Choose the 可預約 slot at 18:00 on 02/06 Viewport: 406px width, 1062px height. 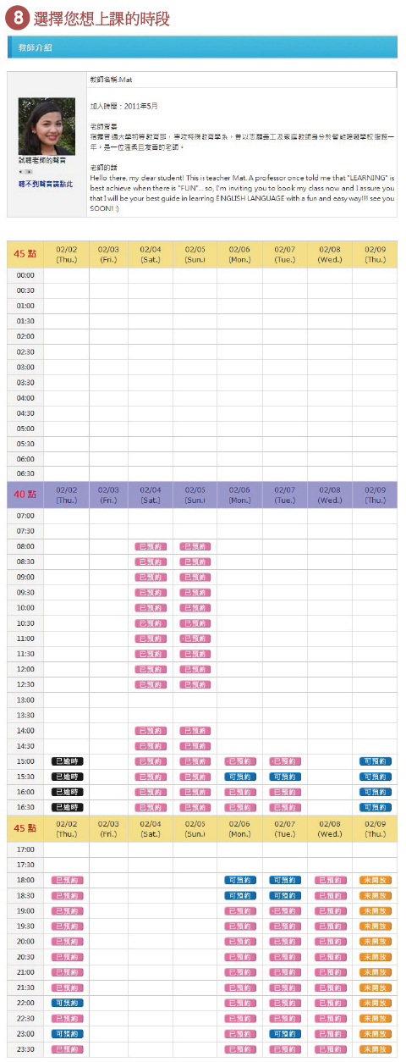tap(240, 880)
